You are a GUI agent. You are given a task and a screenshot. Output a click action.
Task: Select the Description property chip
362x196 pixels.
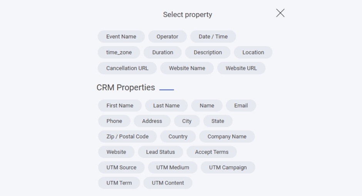(x=208, y=52)
